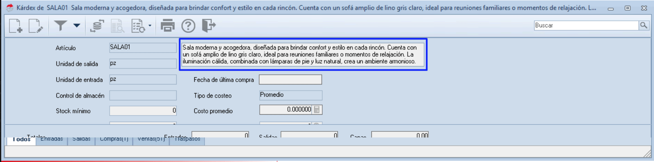Click the Unidad de entrada field
Screen dimensions: 654x162
coord(143,80)
